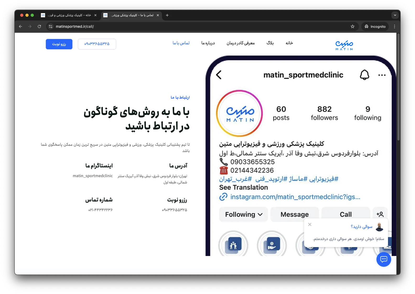The width and height of the screenshot is (415, 294).
Task: Open the 'تماس با ما' nav item
Action: pos(181,43)
